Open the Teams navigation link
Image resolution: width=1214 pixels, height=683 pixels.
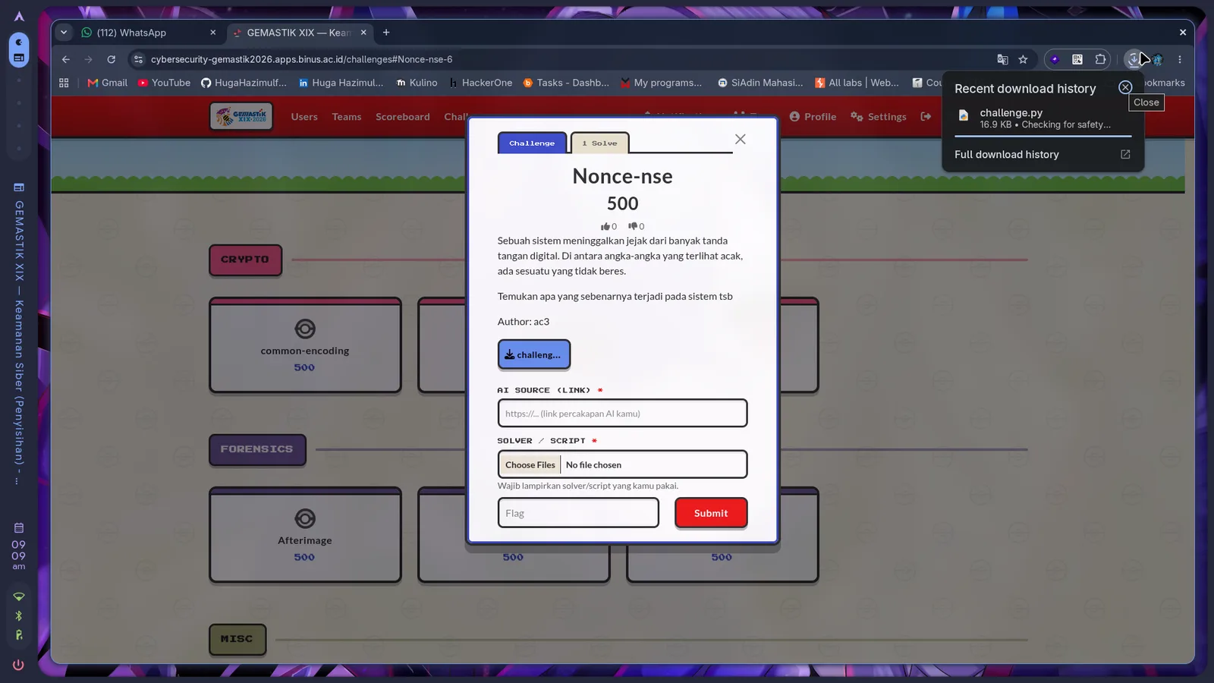[347, 117]
